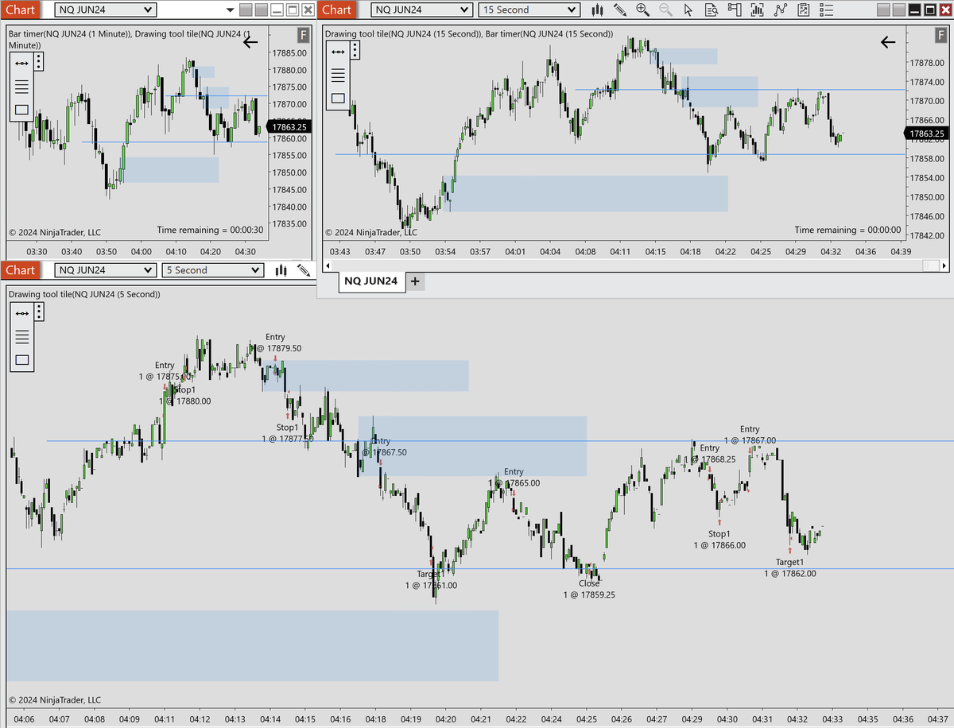Image resolution: width=954 pixels, height=728 pixels.
Task: Select horizontal lines tool in 15 Second chart tile
Action: coord(338,76)
